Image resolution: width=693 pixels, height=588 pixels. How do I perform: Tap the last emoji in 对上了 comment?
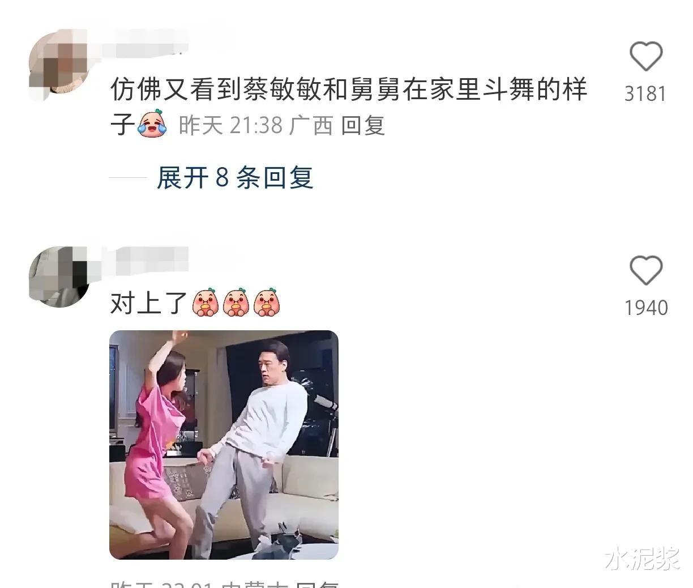pos(266,302)
